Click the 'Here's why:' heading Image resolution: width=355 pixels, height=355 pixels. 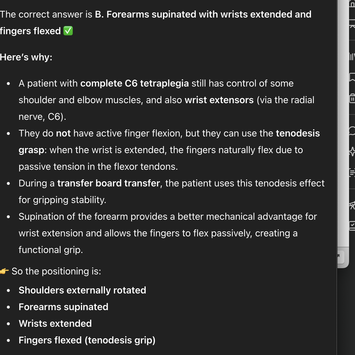pyautogui.click(x=26, y=57)
